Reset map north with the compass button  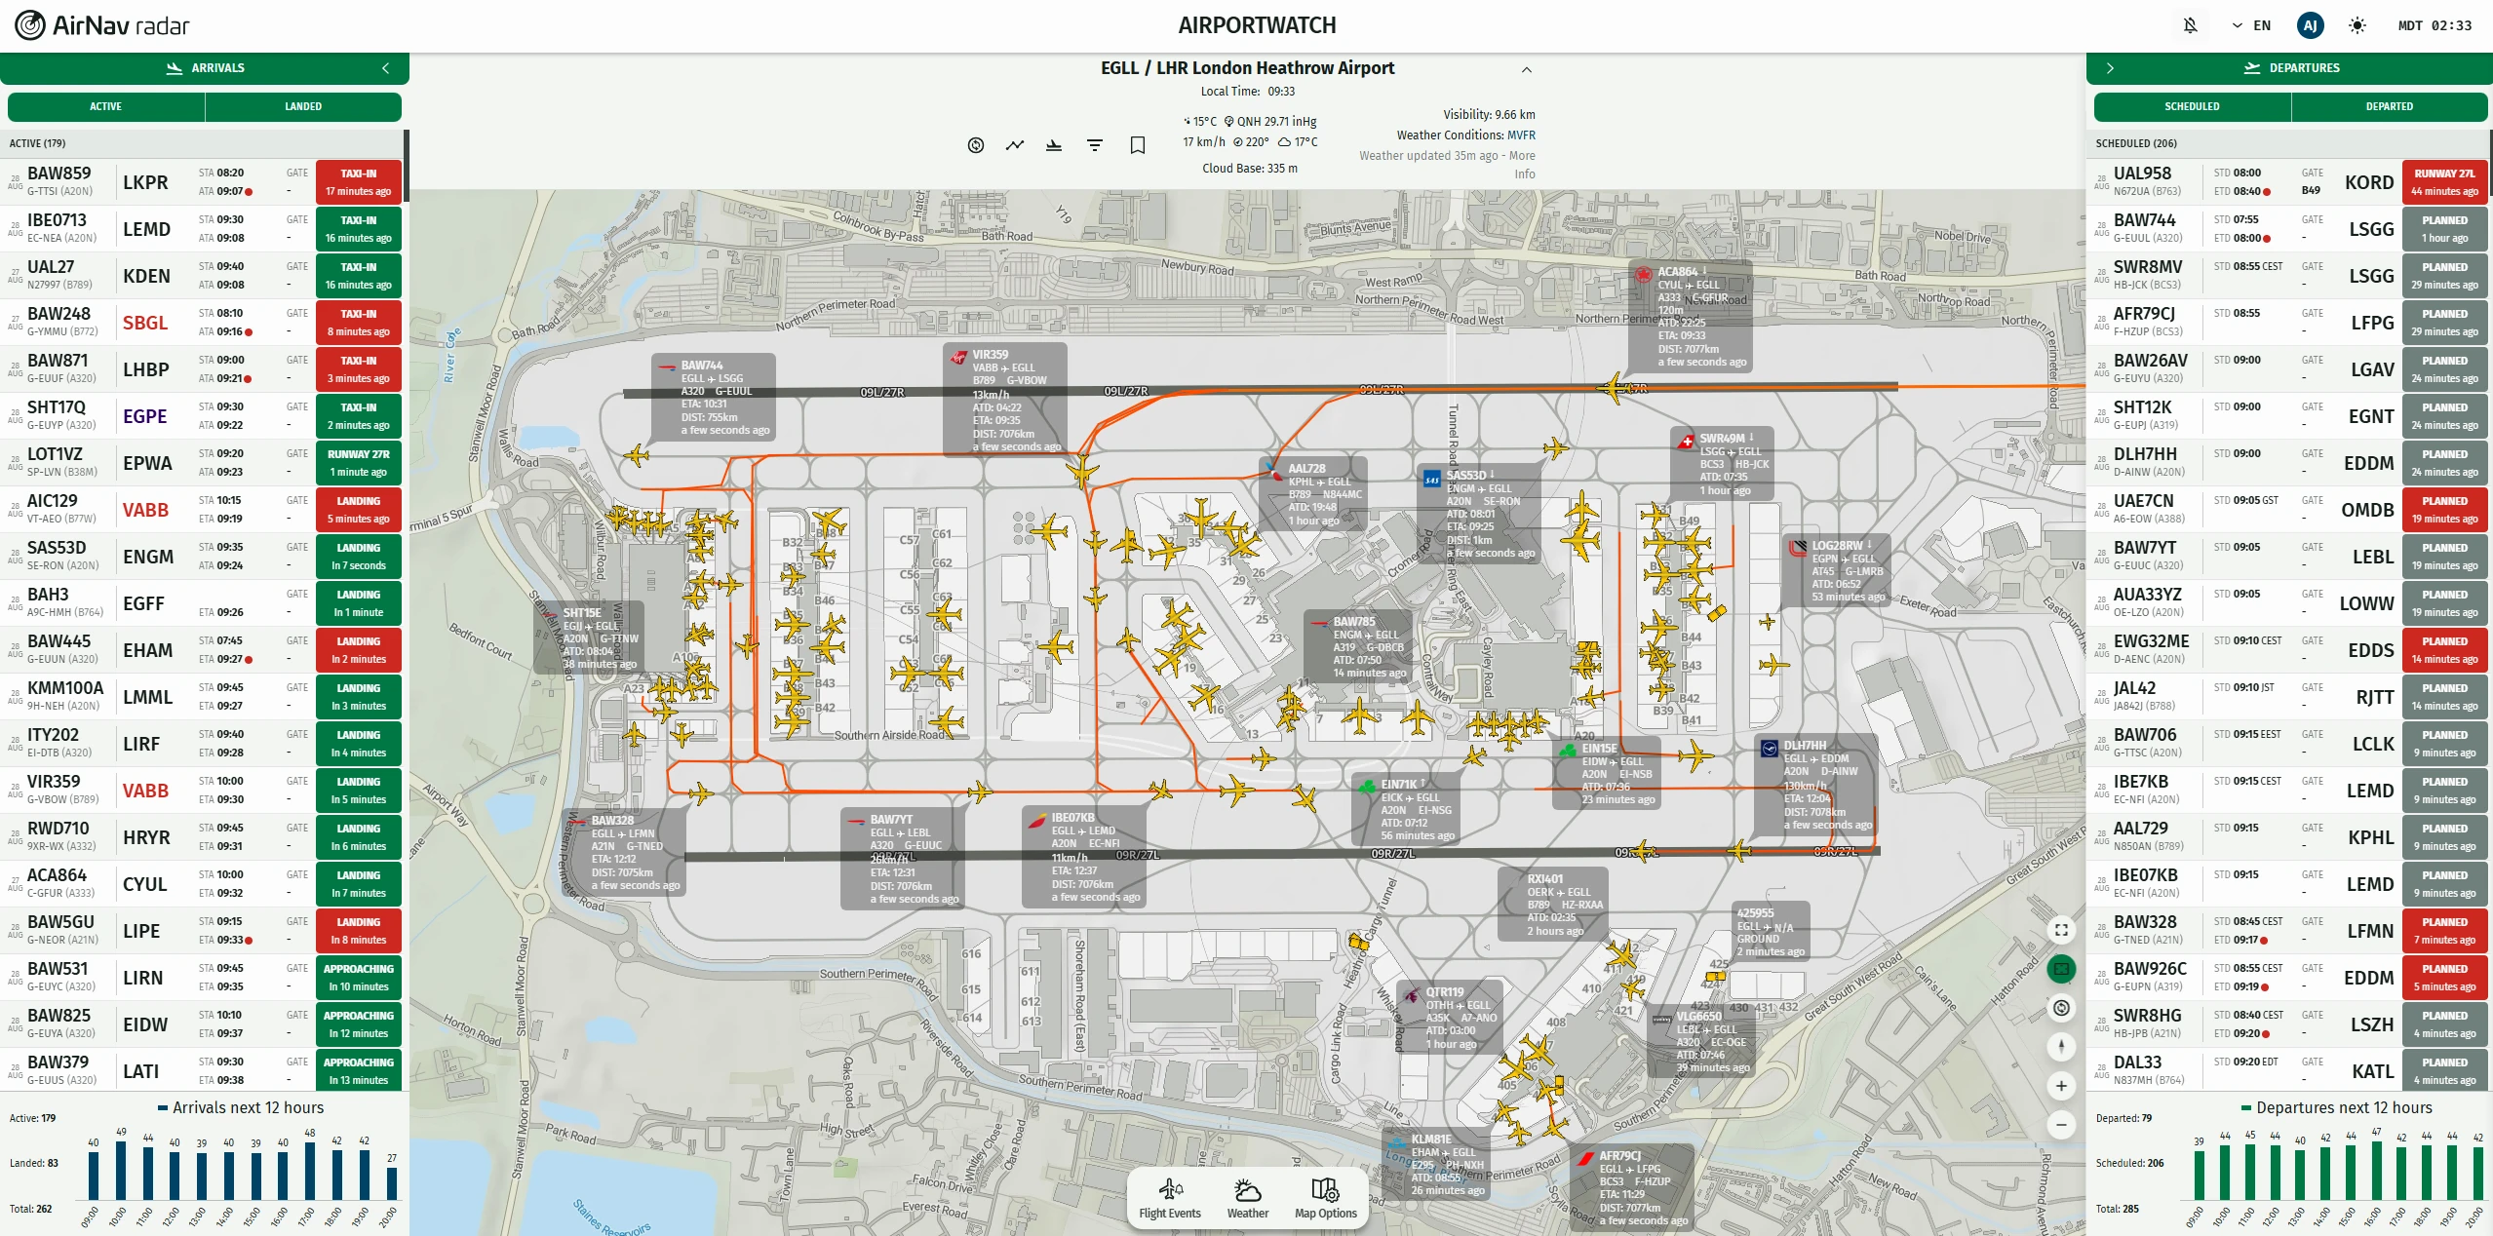coord(2061,1047)
